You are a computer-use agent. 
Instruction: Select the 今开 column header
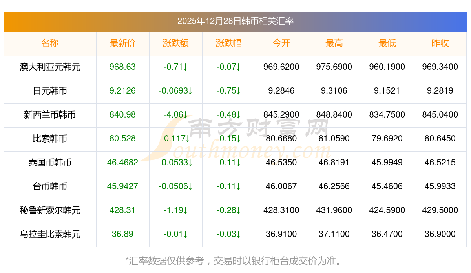tap(281, 43)
